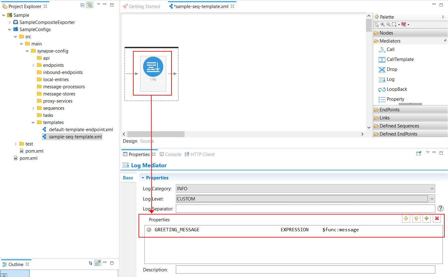Activate the Zoom In tool in the palette
Image resolution: width=448 pixels, height=277 pixels.
click(382, 24)
